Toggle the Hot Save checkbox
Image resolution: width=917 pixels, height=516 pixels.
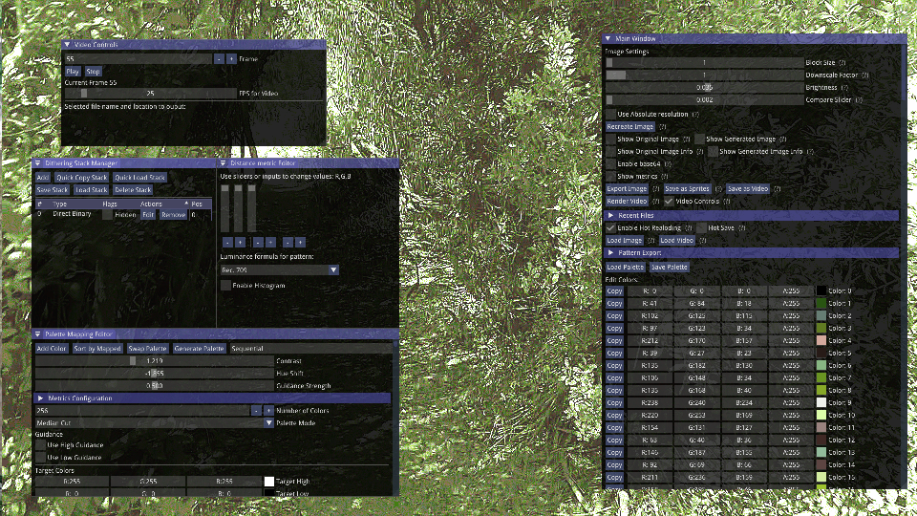[701, 227]
